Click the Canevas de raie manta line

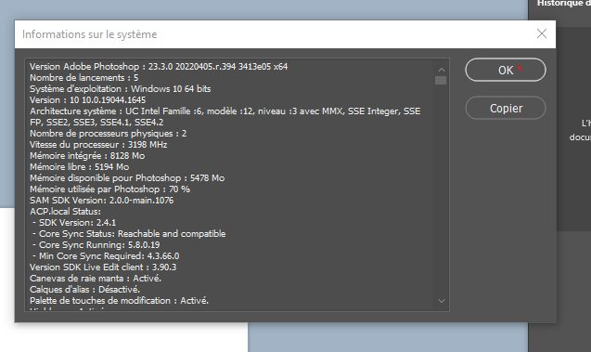96,279
